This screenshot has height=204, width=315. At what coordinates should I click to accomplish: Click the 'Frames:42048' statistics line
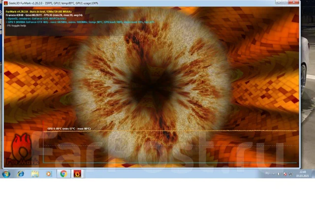(x=44, y=15)
